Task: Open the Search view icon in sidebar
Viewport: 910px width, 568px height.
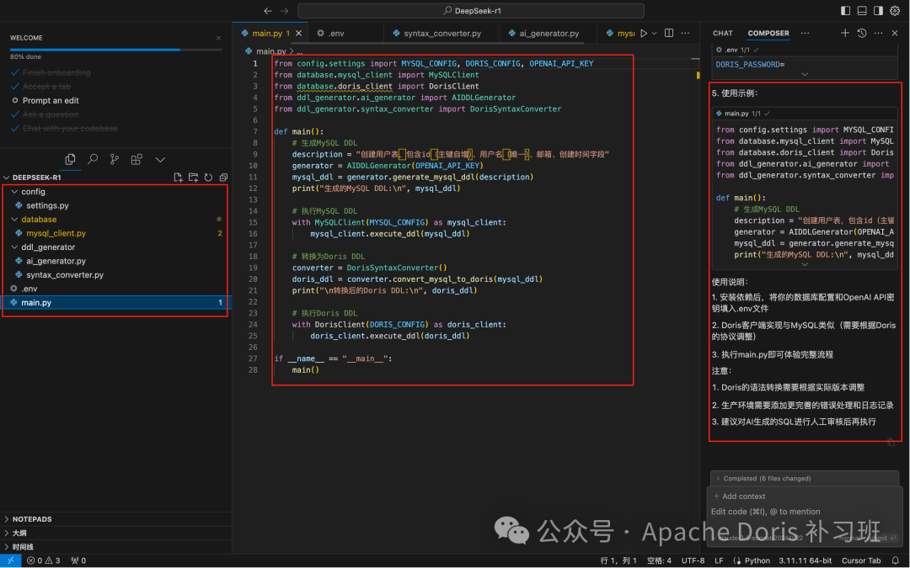Action: (x=93, y=159)
